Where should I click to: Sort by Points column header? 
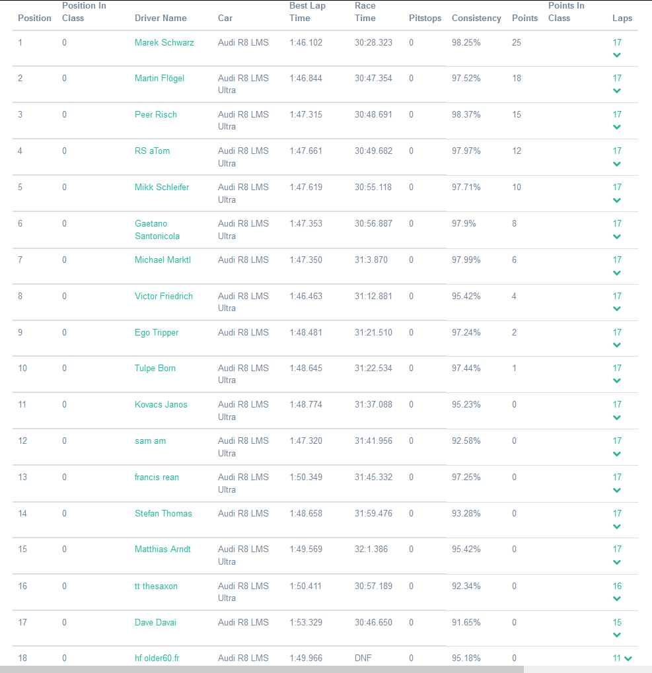click(x=525, y=18)
